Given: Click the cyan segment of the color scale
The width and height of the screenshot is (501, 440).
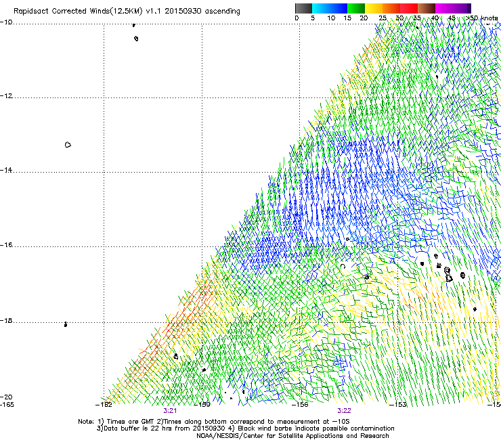Looking at the screenshot, I should (x=321, y=8).
